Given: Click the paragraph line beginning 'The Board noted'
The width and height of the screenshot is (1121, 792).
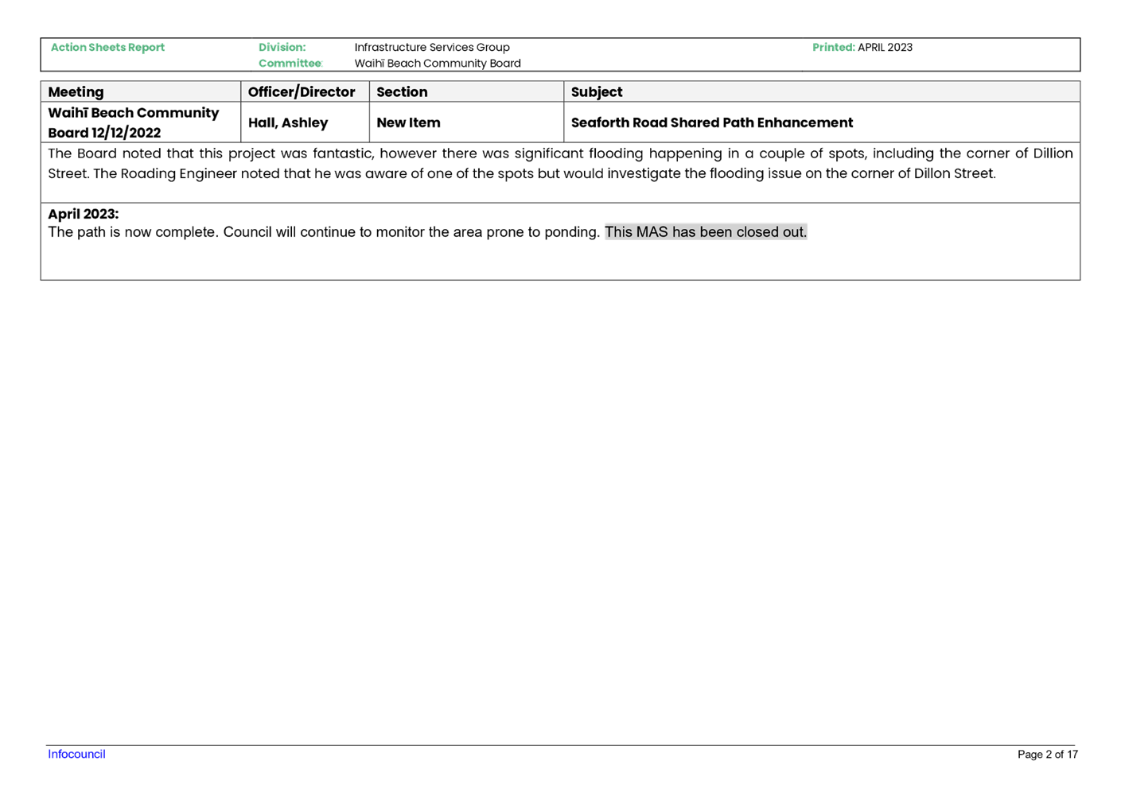Looking at the screenshot, I should 560,153.
